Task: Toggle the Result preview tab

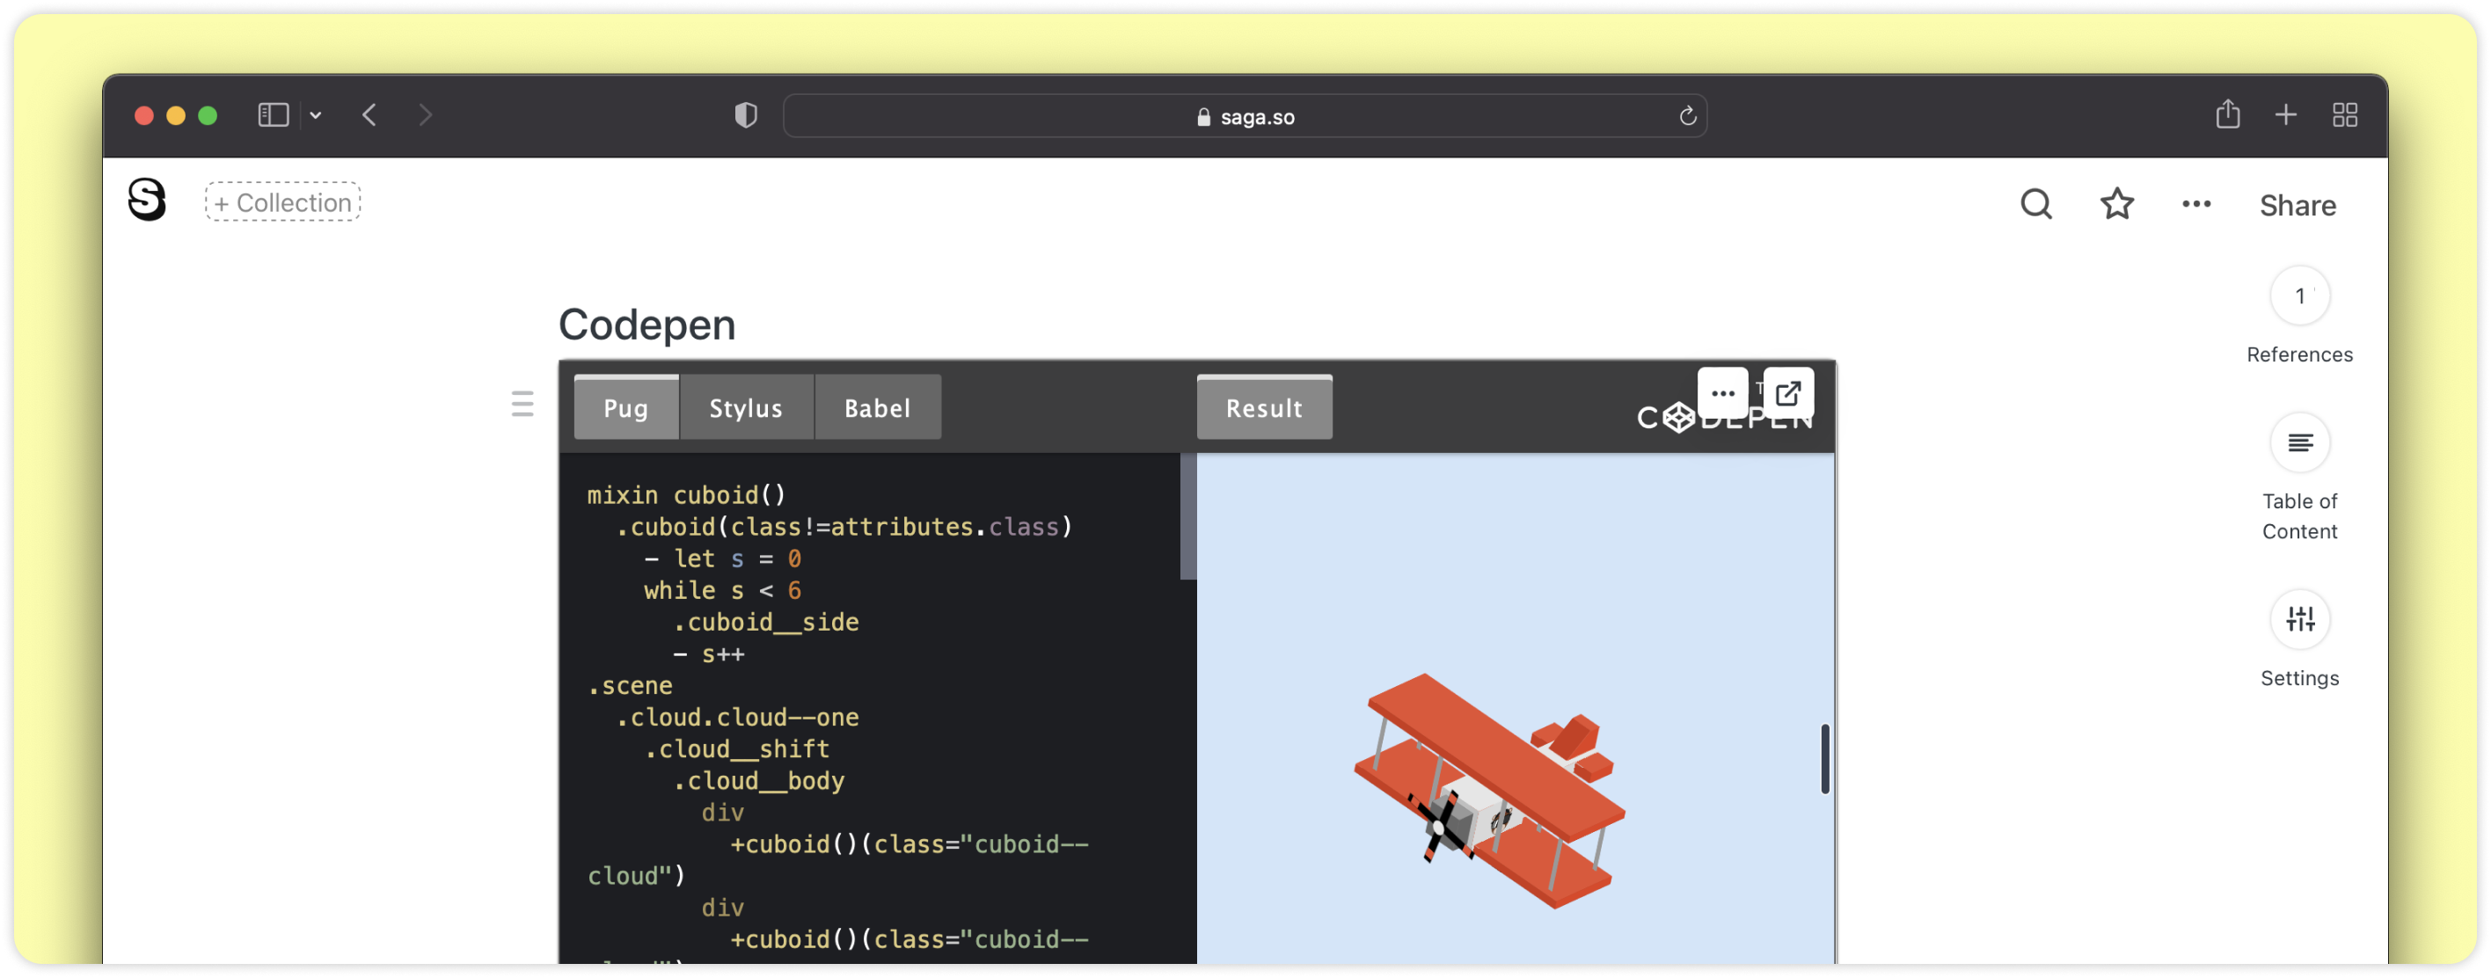Action: (x=1264, y=408)
